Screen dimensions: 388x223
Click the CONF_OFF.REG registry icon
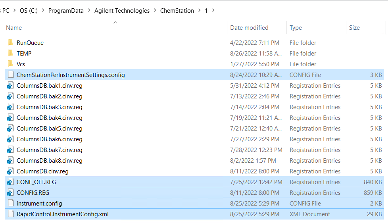[x=10, y=182]
